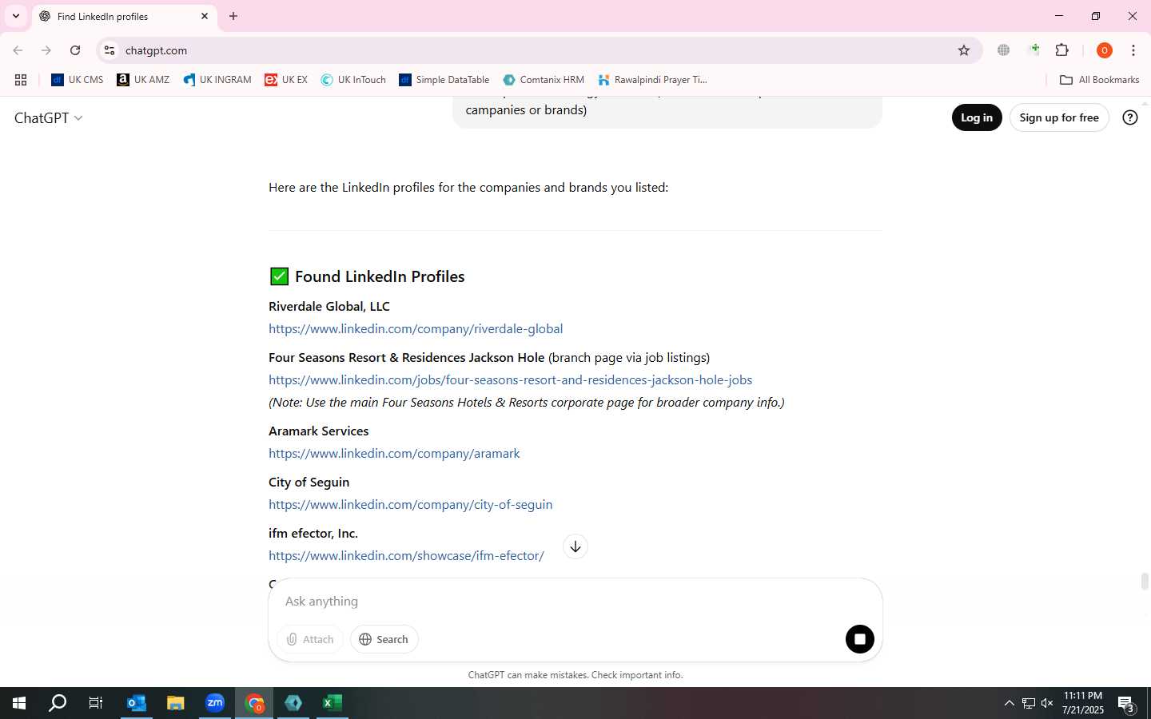Click the scroll-to-bottom arrow button
This screenshot has height=719, width=1151.
pyautogui.click(x=575, y=546)
